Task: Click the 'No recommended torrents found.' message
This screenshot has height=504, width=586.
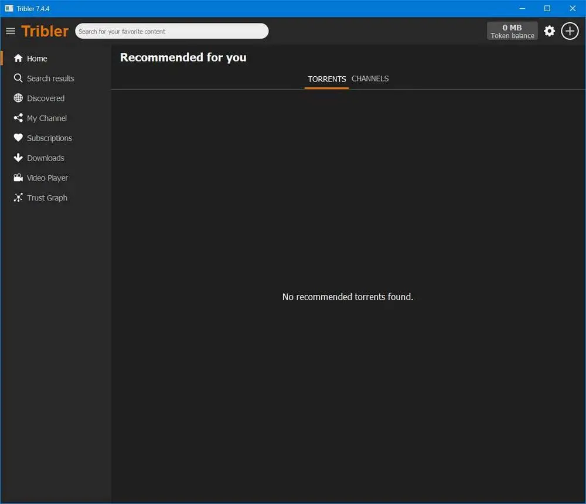Action: coord(347,297)
